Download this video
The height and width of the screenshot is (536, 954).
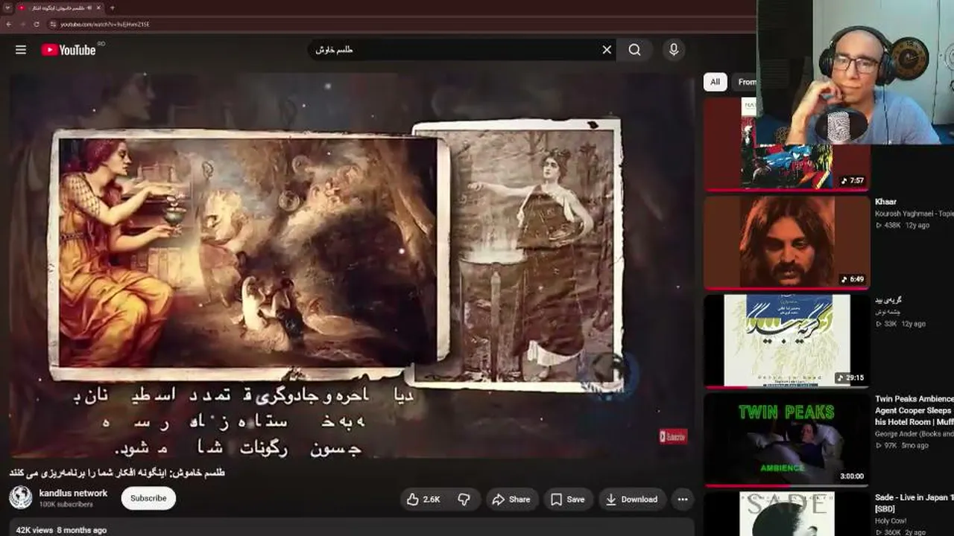coord(632,500)
